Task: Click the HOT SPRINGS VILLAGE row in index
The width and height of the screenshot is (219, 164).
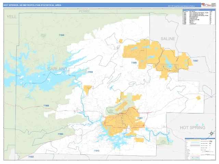Action: (199, 14)
